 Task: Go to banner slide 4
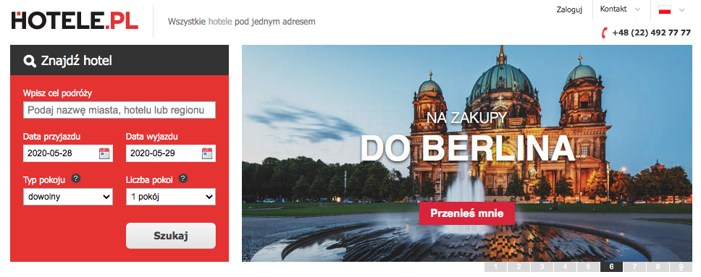[565, 267]
